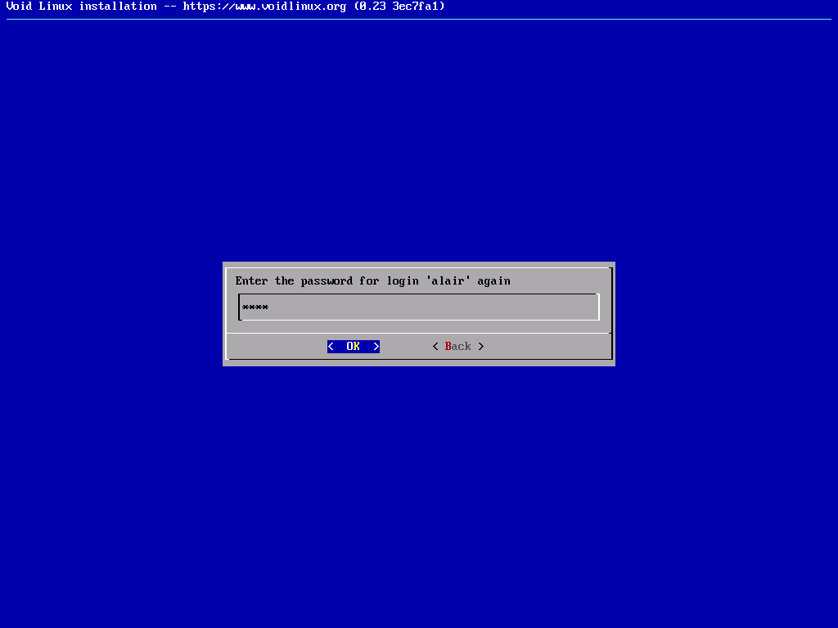Click the horizontal line under the header title

(x=419, y=19)
